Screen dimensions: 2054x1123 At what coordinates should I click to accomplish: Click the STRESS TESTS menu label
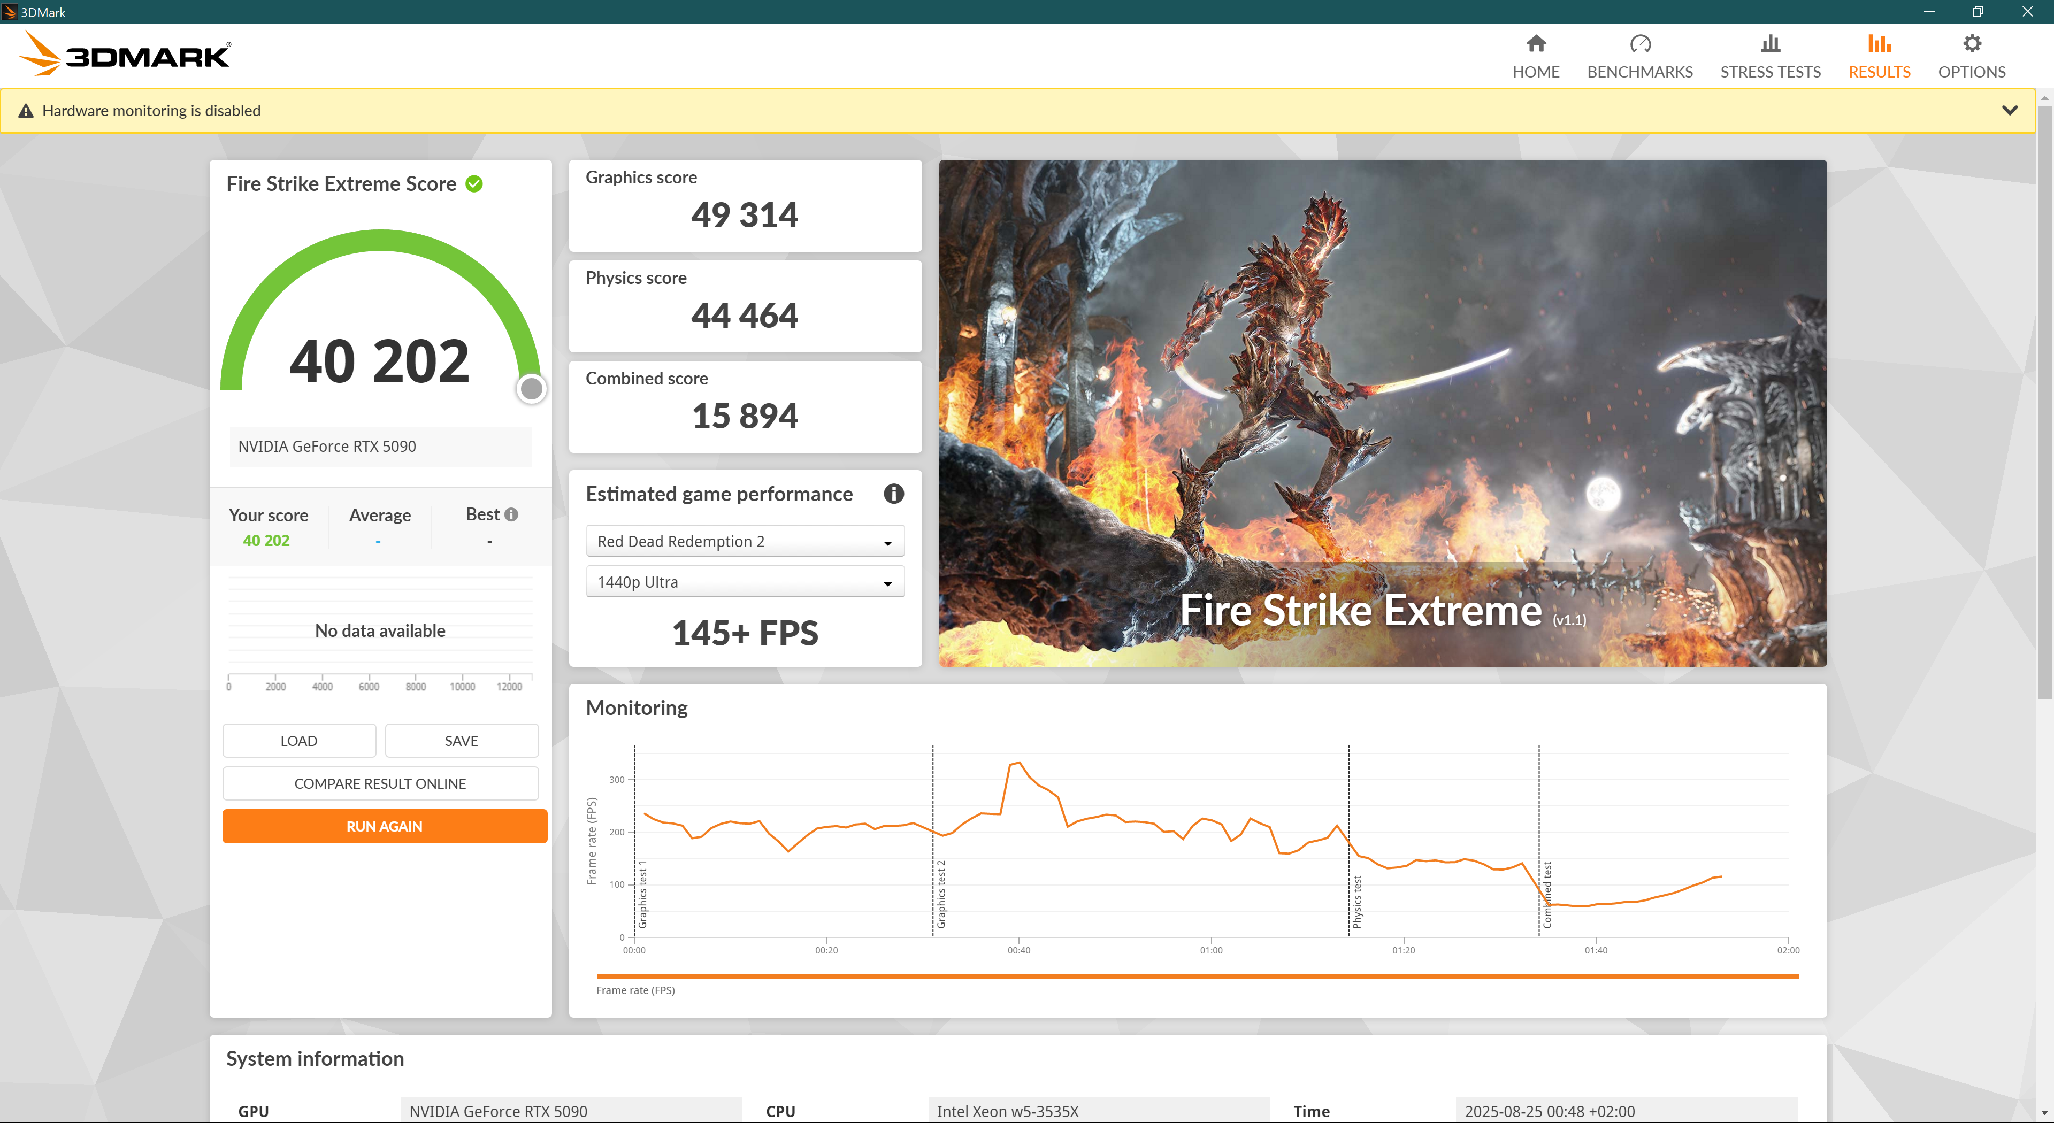pos(1770,72)
